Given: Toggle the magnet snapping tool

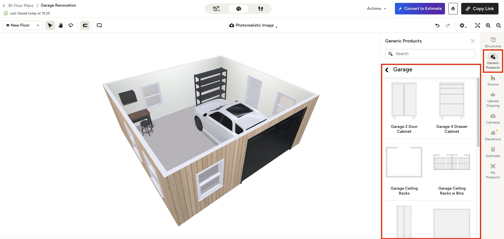Looking at the screenshot, I should pyautogui.click(x=85, y=25).
